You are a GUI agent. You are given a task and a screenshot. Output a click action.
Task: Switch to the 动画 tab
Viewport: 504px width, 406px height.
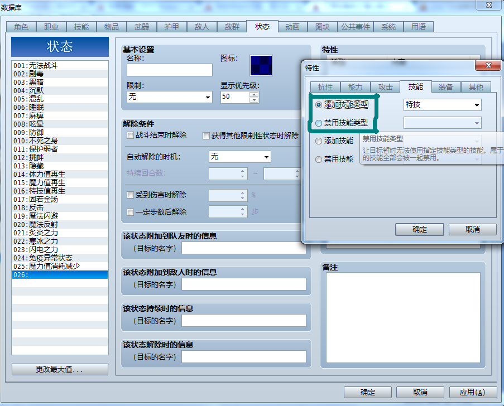(x=292, y=27)
